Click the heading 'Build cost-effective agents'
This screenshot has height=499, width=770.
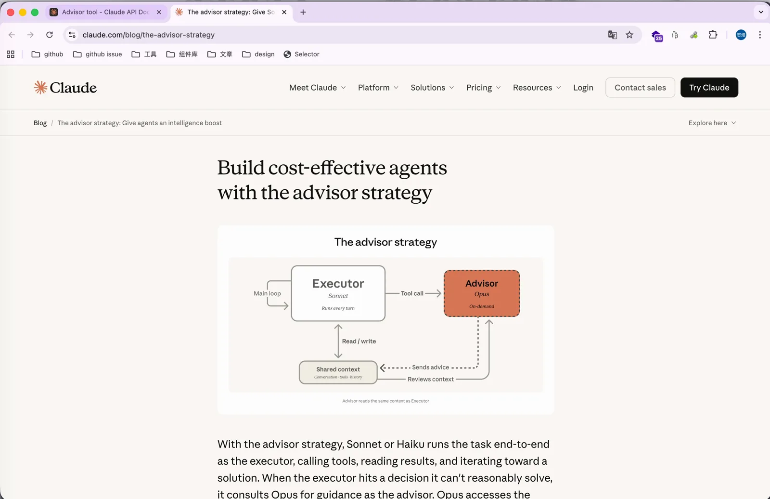coord(332,168)
